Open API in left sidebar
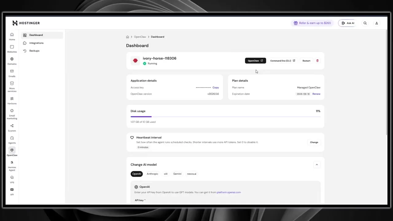This screenshot has width=393, height=221. click(12, 192)
